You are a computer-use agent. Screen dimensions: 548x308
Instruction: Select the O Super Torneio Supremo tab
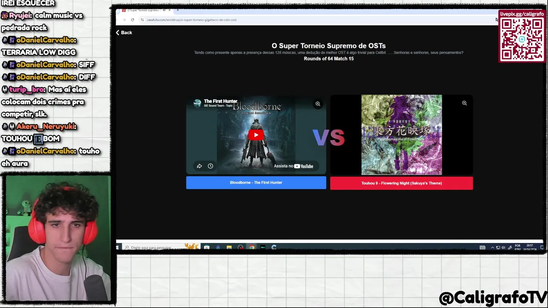click(x=143, y=10)
